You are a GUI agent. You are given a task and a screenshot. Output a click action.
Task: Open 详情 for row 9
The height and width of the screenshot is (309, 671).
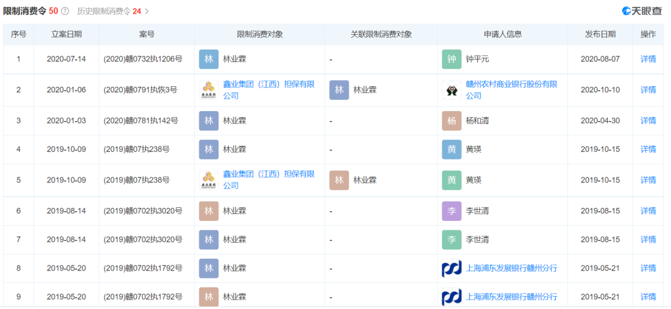pos(648,297)
